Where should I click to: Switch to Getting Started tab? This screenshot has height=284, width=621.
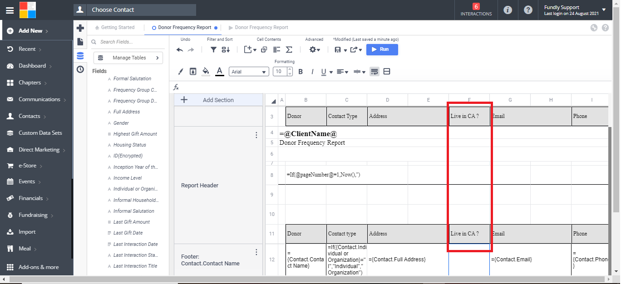tap(114, 28)
